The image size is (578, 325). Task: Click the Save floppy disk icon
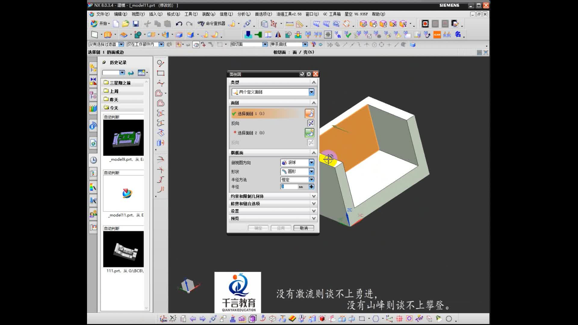(x=136, y=24)
